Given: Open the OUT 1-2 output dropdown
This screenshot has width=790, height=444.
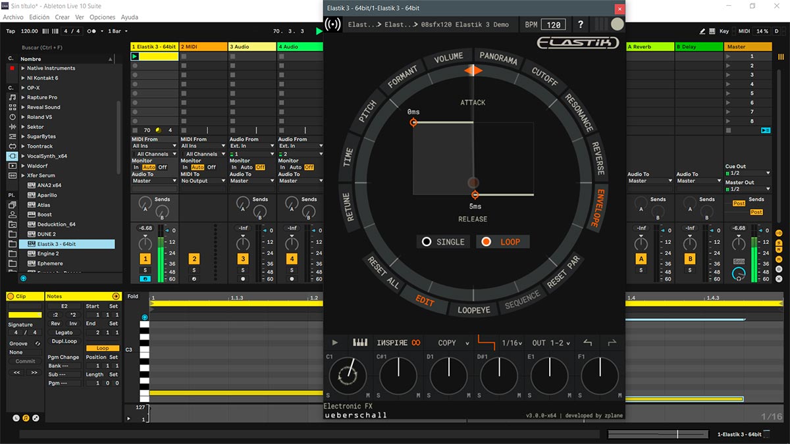Looking at the screenshot, I should [551, 343].
